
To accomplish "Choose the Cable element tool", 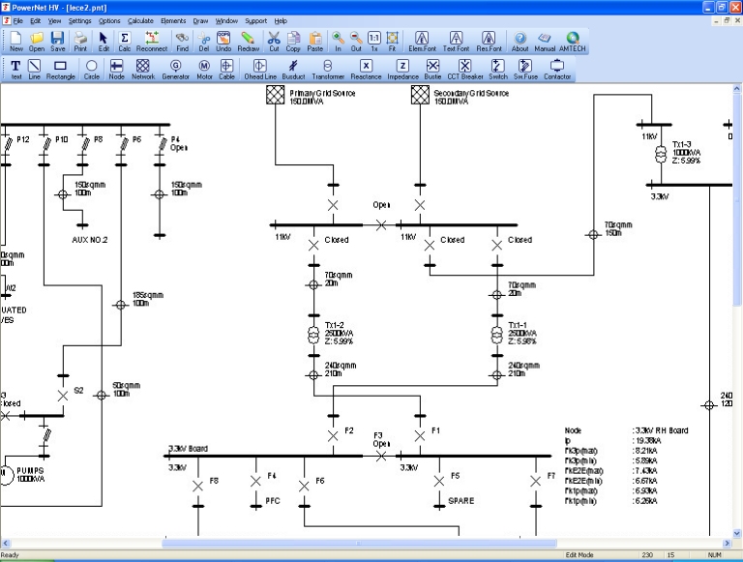I will click(226, 70).
